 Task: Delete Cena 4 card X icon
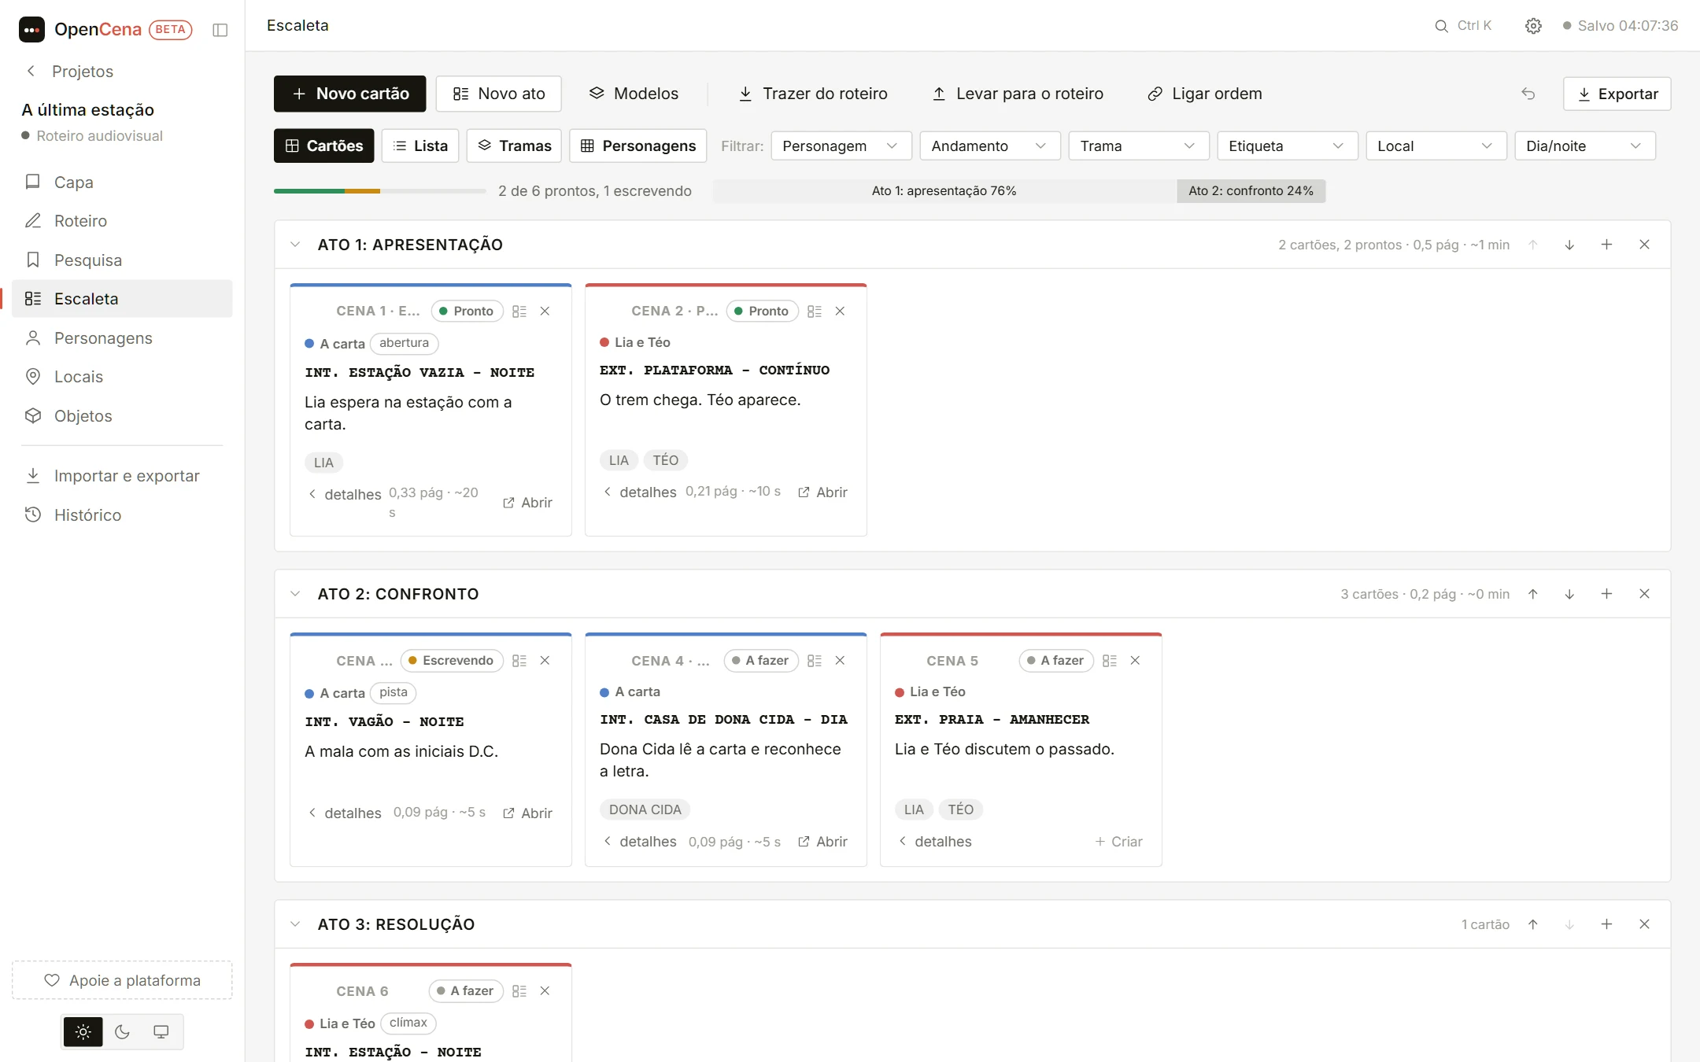[x=840, y=661]
